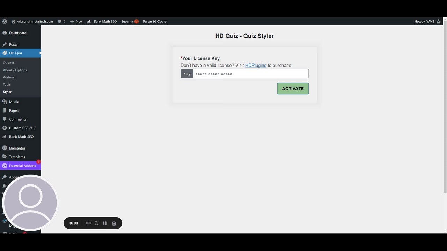Open the Pages menu label

[x=14, y=110]
